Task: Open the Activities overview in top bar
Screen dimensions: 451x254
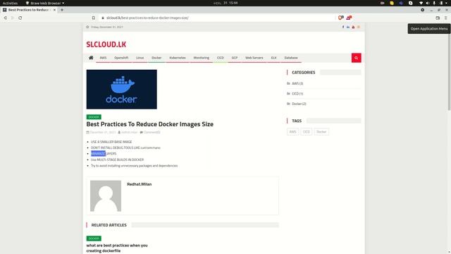Action: click(x=10, y=3)
